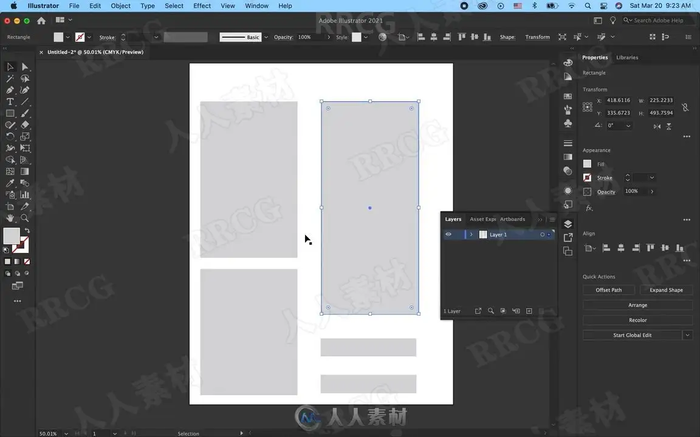
Task: Switch to the Artboards tab
Action: coord(512,219)
